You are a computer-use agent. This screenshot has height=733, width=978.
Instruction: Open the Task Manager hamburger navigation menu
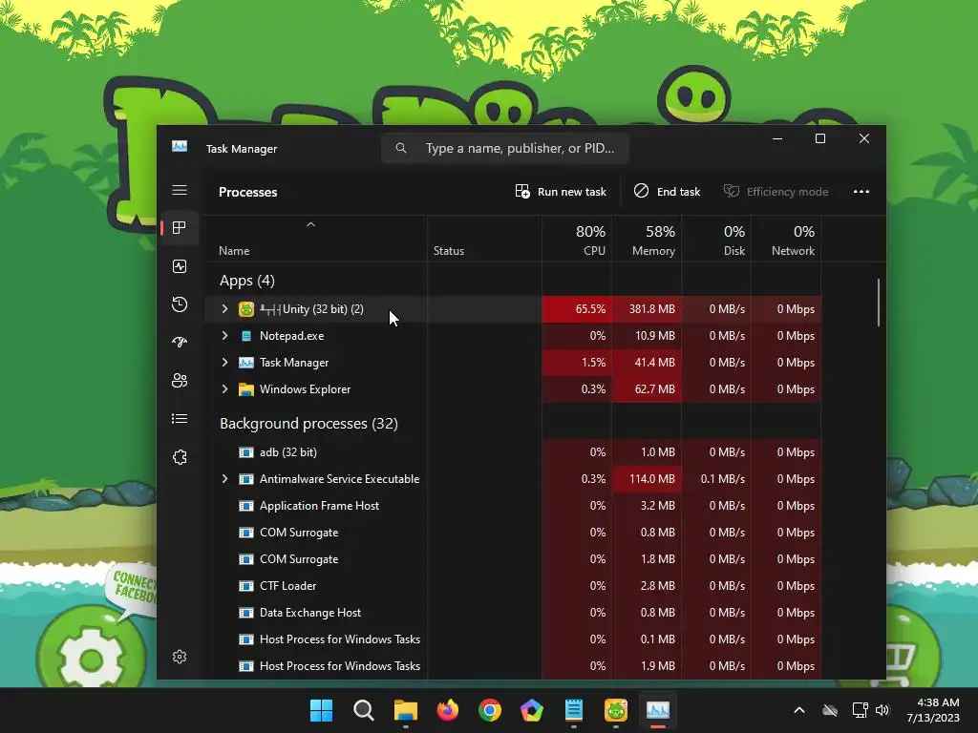(180, 190)
